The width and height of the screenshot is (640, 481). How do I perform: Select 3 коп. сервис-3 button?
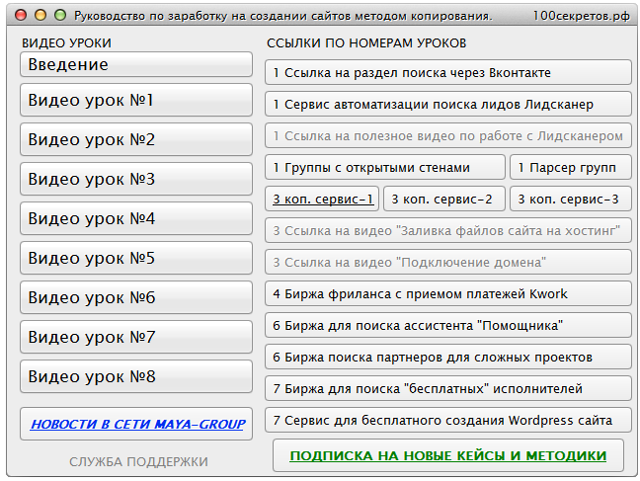coord(570,200)
